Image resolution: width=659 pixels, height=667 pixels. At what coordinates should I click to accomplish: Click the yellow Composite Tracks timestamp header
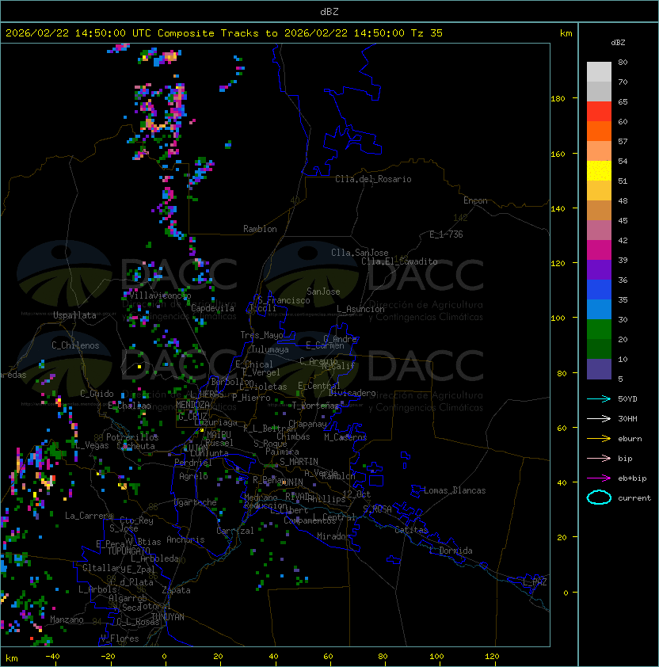(x=224, y=33)
